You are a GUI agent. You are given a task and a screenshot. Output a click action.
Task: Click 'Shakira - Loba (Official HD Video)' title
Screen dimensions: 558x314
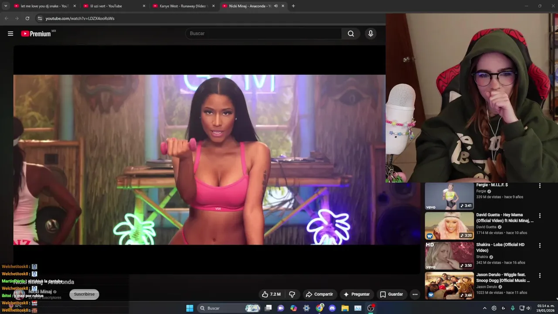[x=500, y=248]
